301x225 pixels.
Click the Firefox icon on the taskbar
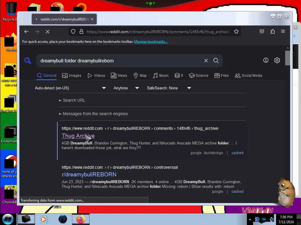81,219
